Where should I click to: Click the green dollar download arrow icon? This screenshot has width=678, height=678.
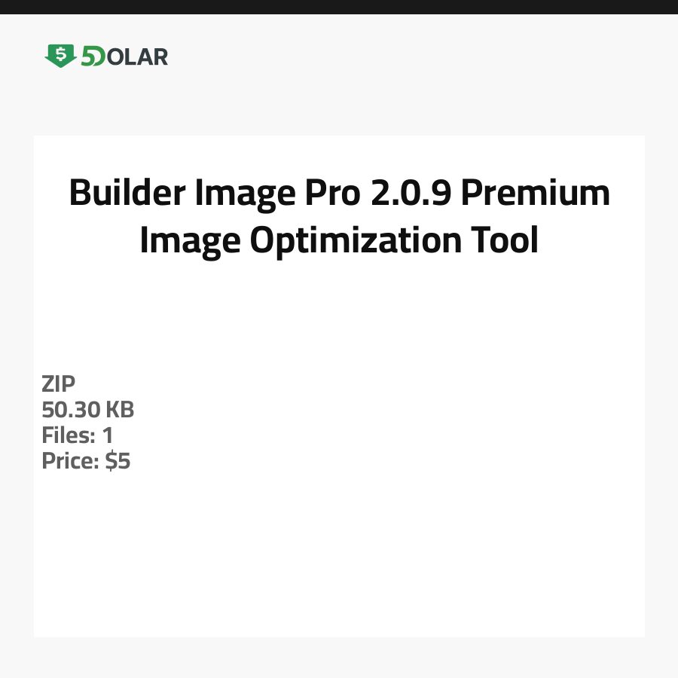pyautogui.click(x=60, y=56)
